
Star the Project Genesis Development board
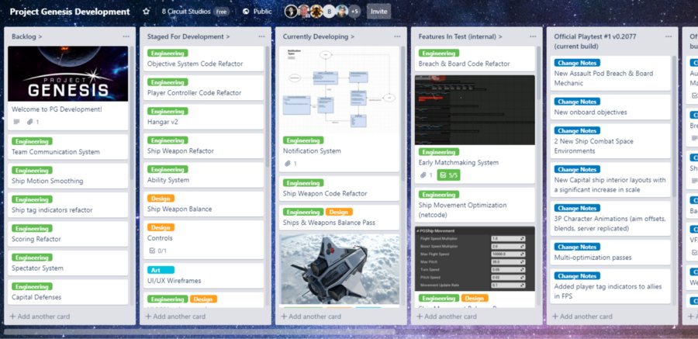147,12
